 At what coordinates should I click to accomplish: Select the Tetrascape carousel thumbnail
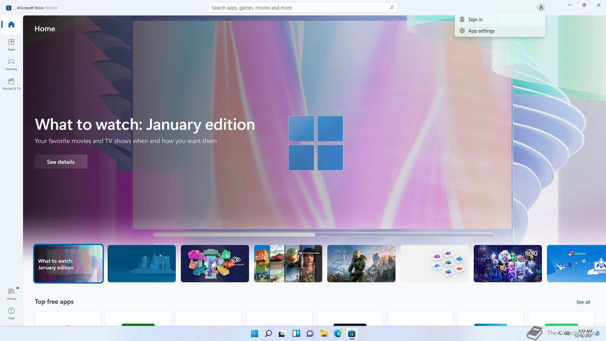(215, 264)
